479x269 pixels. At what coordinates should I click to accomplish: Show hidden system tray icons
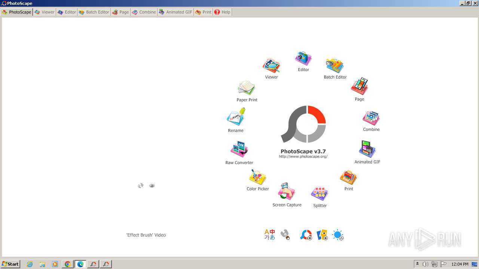pyautogui.click(x=417, y=264)
